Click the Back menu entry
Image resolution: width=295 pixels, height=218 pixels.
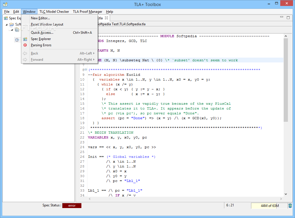pos(60,53)
